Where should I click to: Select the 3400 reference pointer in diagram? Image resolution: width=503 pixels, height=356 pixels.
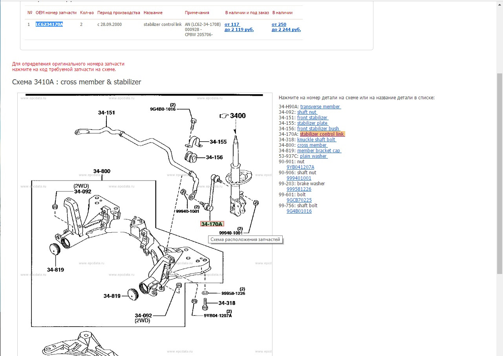[233, 115]
